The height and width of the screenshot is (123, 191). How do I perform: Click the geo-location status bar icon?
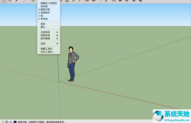3,122
